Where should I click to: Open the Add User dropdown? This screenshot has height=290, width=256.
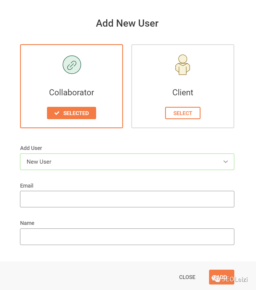tap(127, 162)
